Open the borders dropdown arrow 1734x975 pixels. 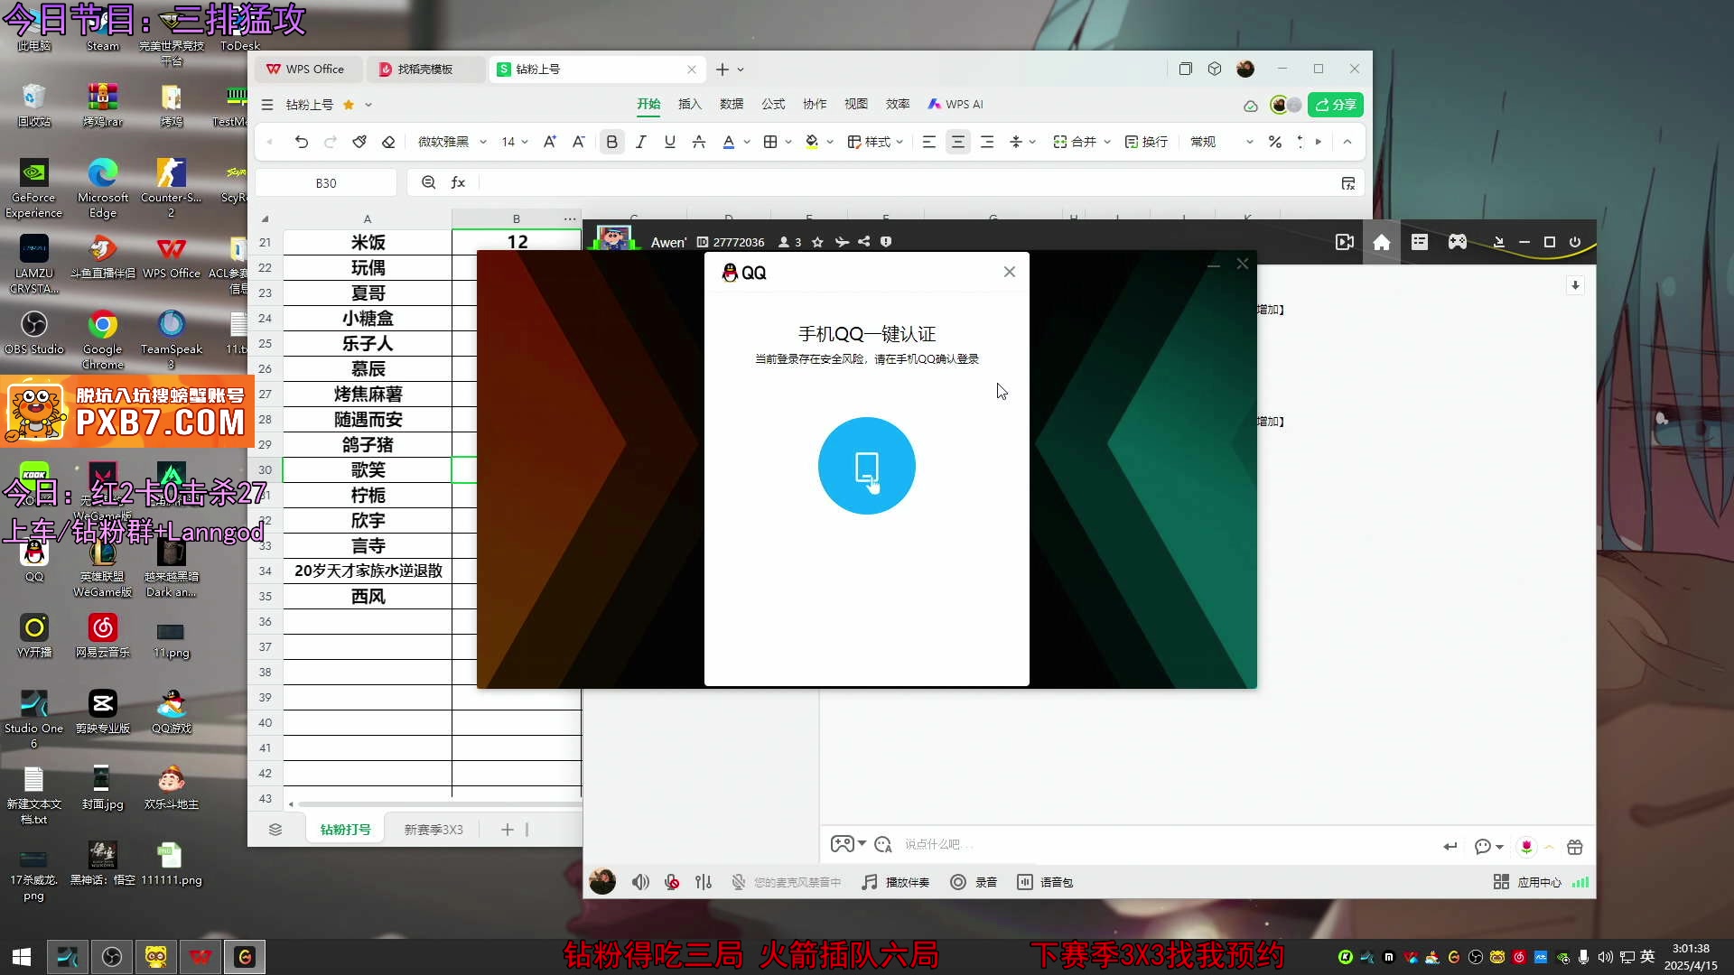pos(788,142)
